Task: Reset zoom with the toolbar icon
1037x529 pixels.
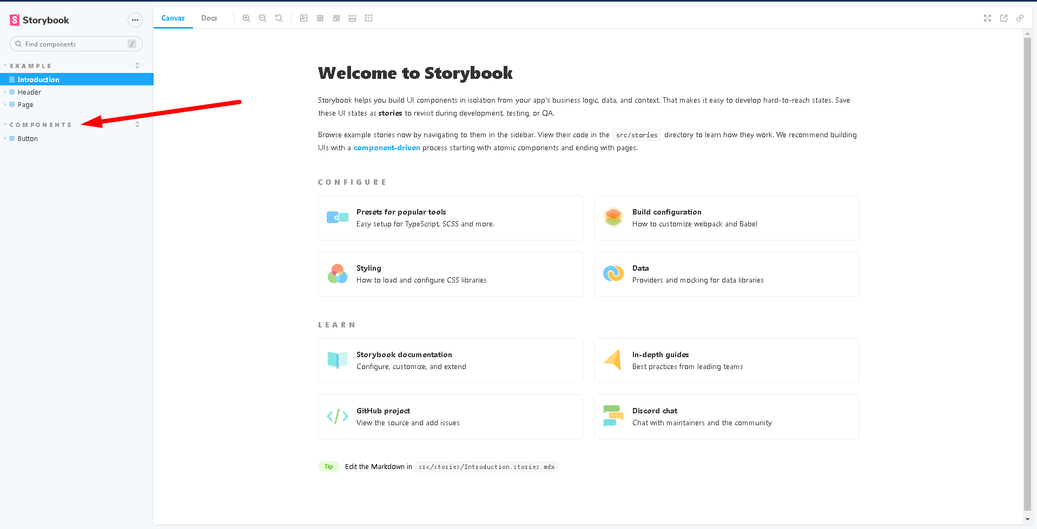Action: pos(279,18)
